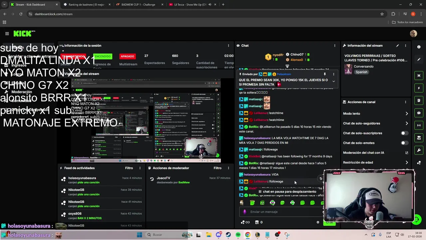Open options for Acciones de moderador
This screenshot has height=240, width=426.
228,168
